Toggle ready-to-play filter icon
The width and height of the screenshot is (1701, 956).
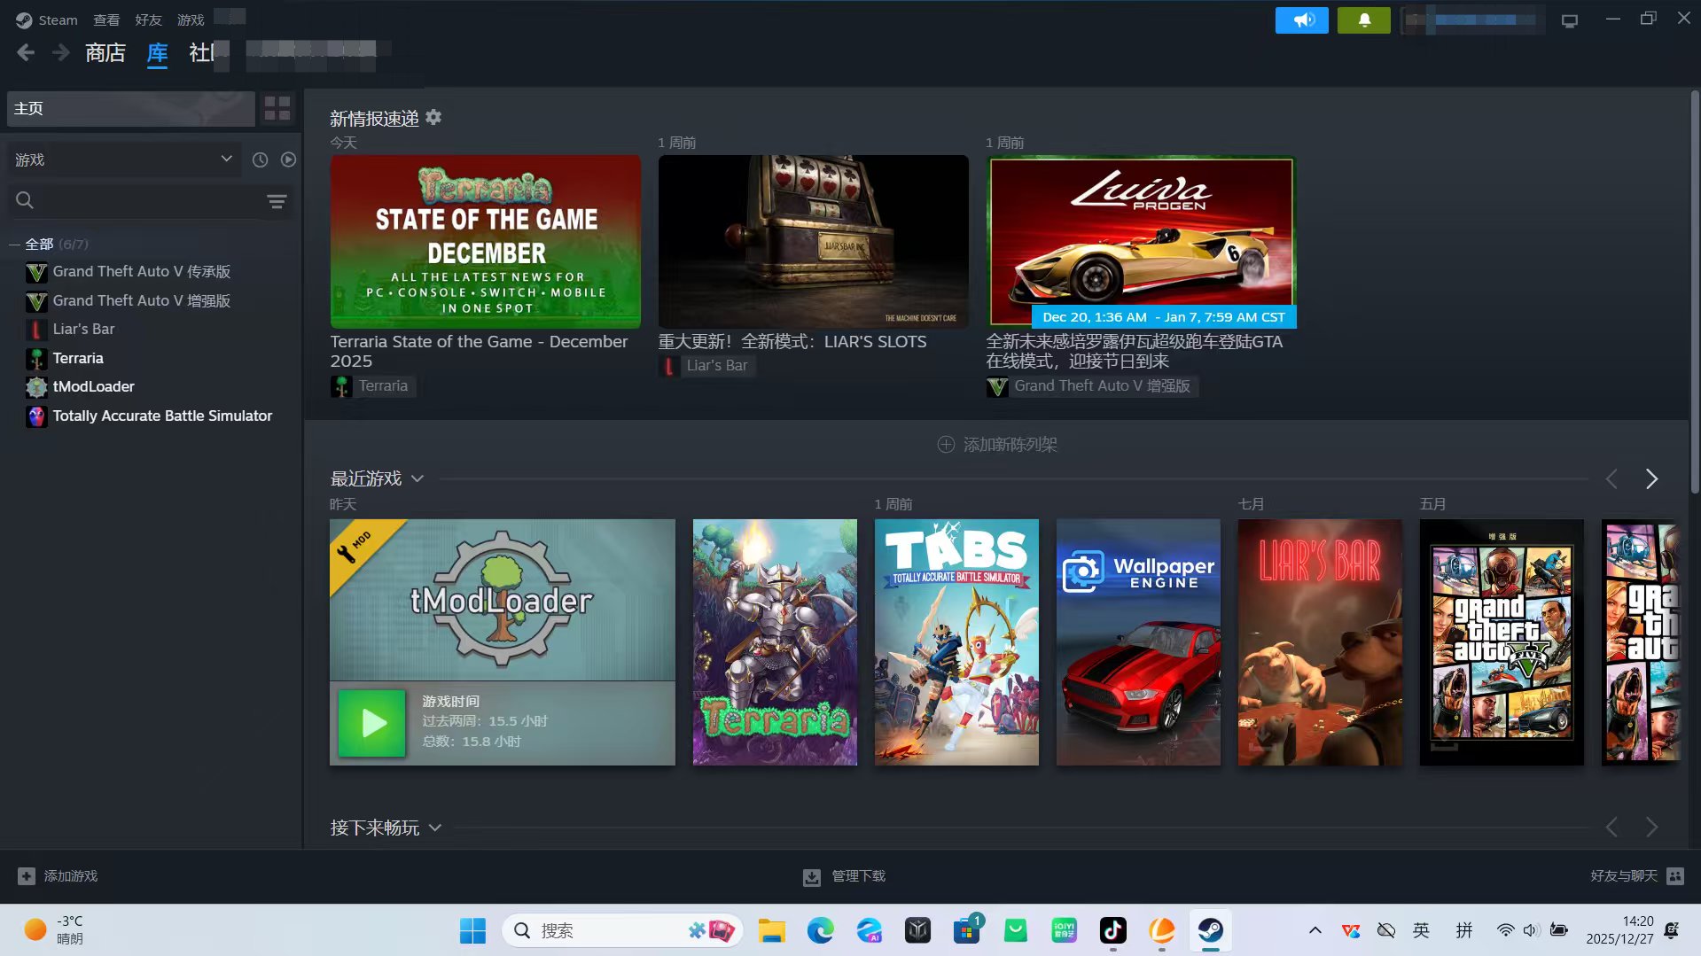coord(288,159)
